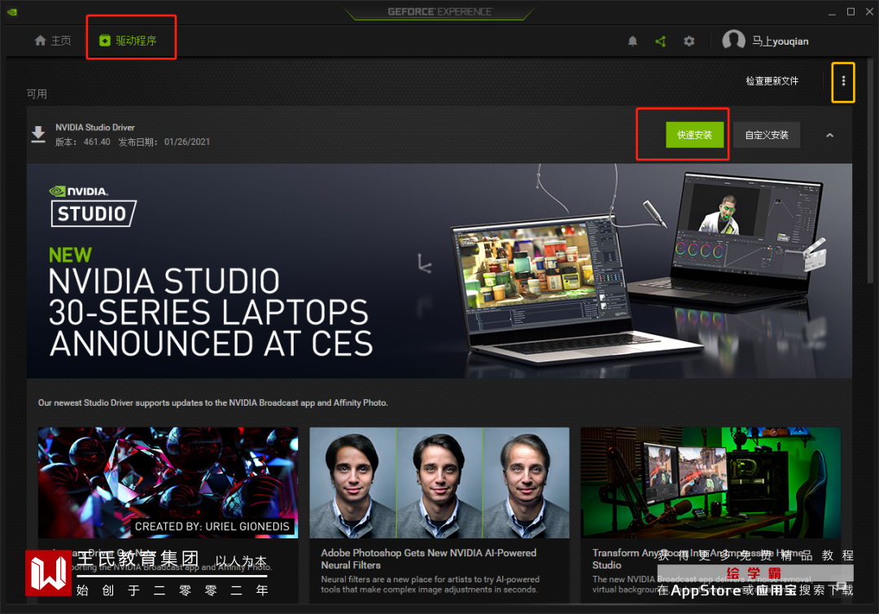The height and width of the screenshot is (614, 879).
Task: Open the 驱动程序 (Drivers) tab
Action: point(128,41)
